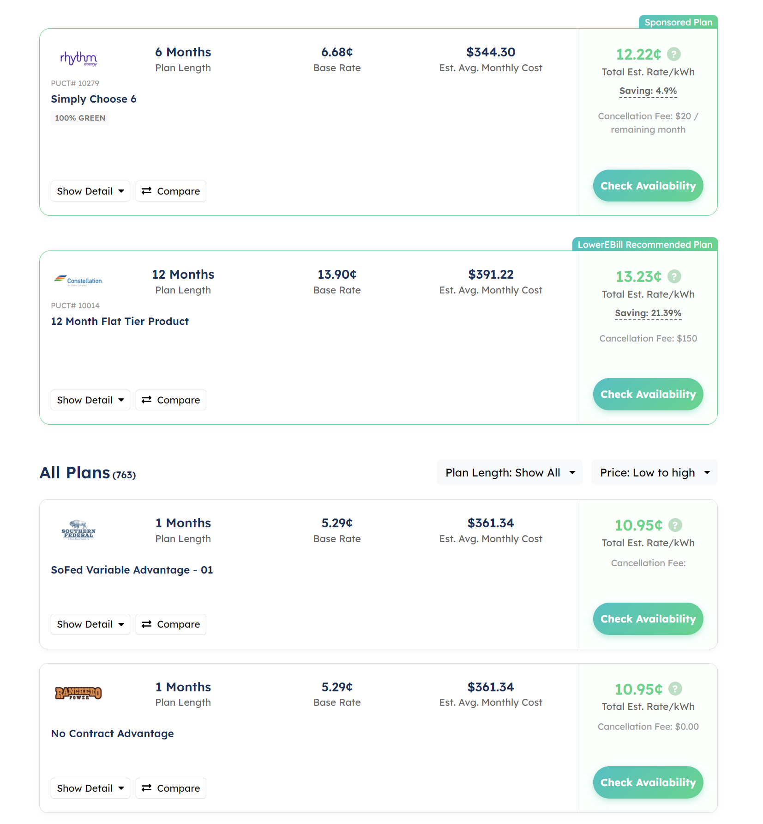Toggle Compare for Simply Choose 6 plan
This screenshot has width=763, height=824.
coord(171,191)
